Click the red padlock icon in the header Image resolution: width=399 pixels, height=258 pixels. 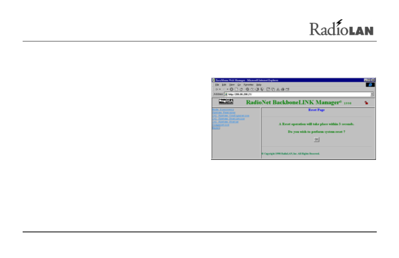pyautogui.click(x=366, y=103)
